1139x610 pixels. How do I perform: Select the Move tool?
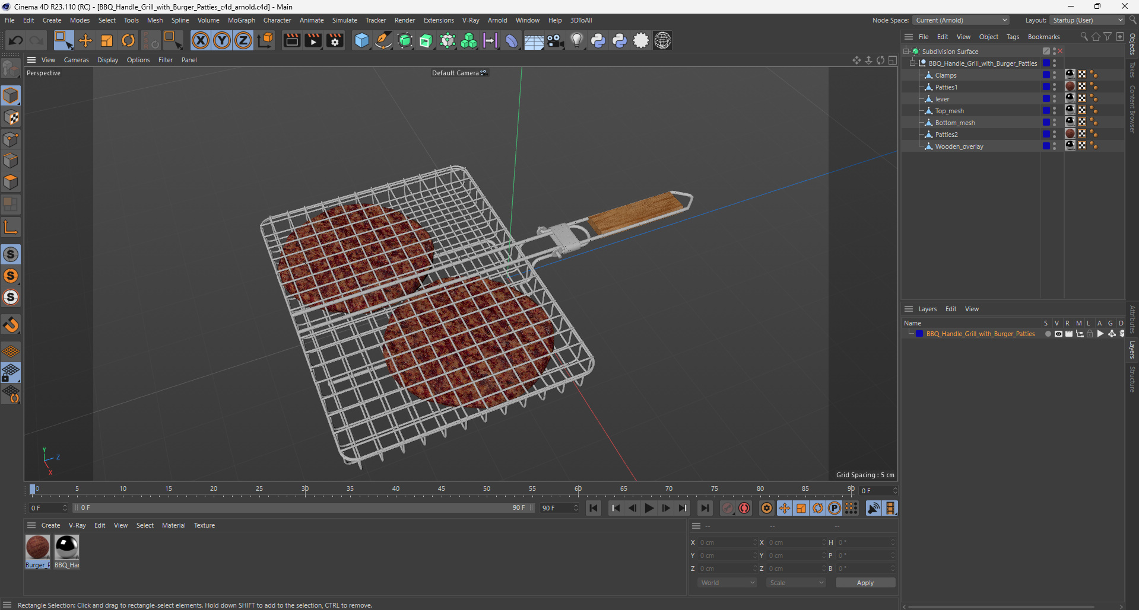85,40
